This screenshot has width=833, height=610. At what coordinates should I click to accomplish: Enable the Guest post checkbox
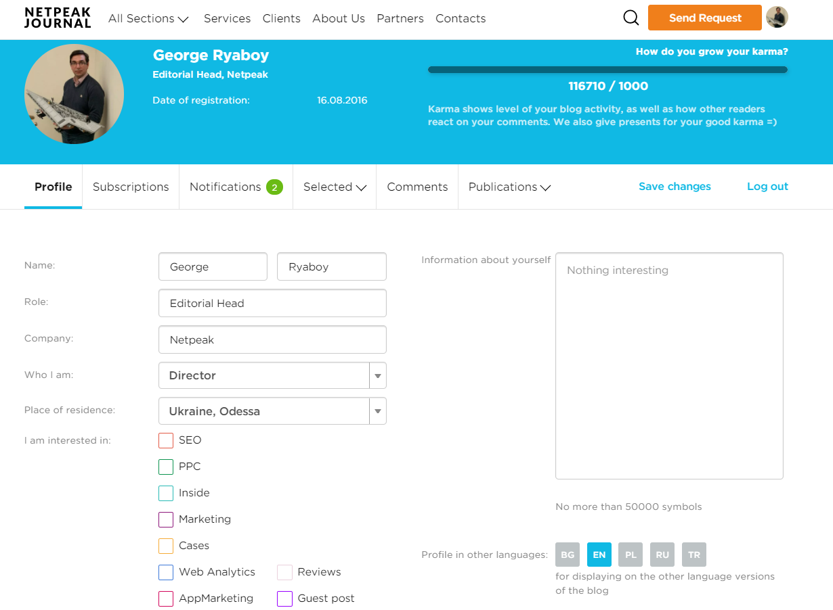(x=284, y=599)
